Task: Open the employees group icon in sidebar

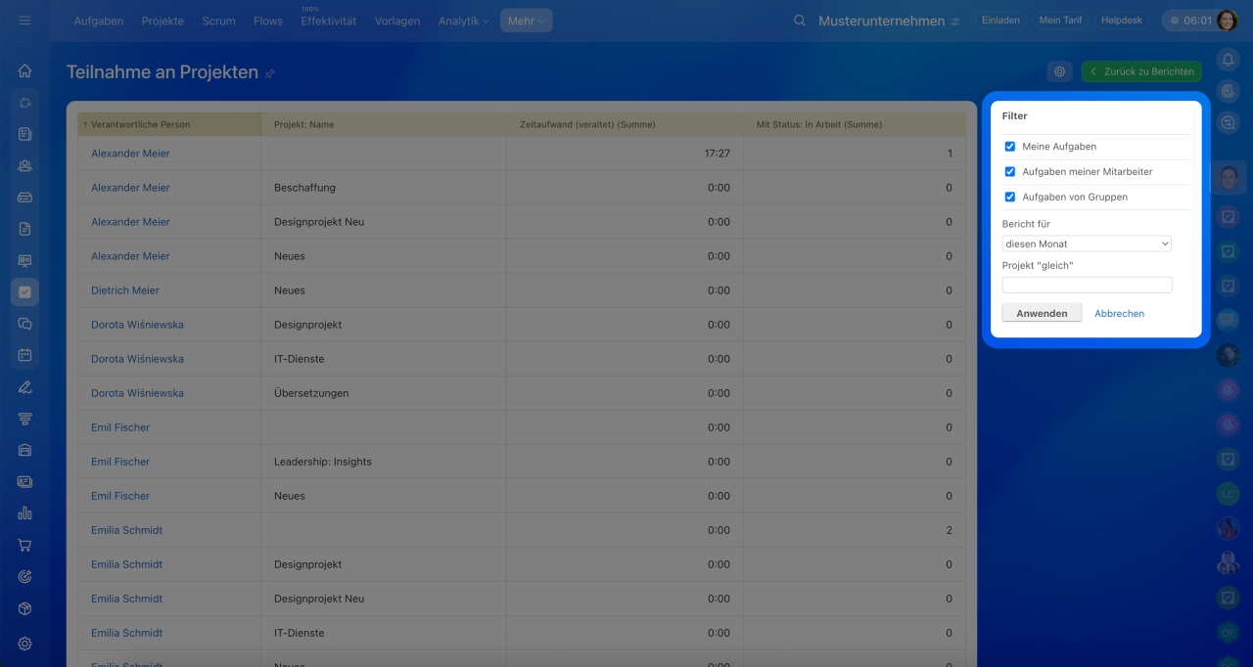Action: 24,165
